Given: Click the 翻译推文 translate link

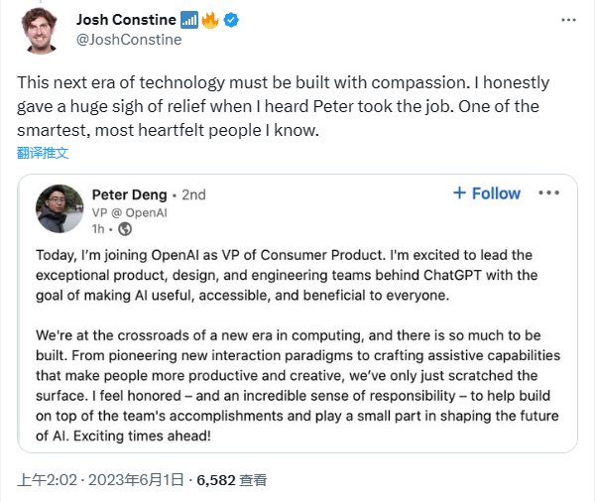Looking at the screenshot, I should click(x=44, y=154).
